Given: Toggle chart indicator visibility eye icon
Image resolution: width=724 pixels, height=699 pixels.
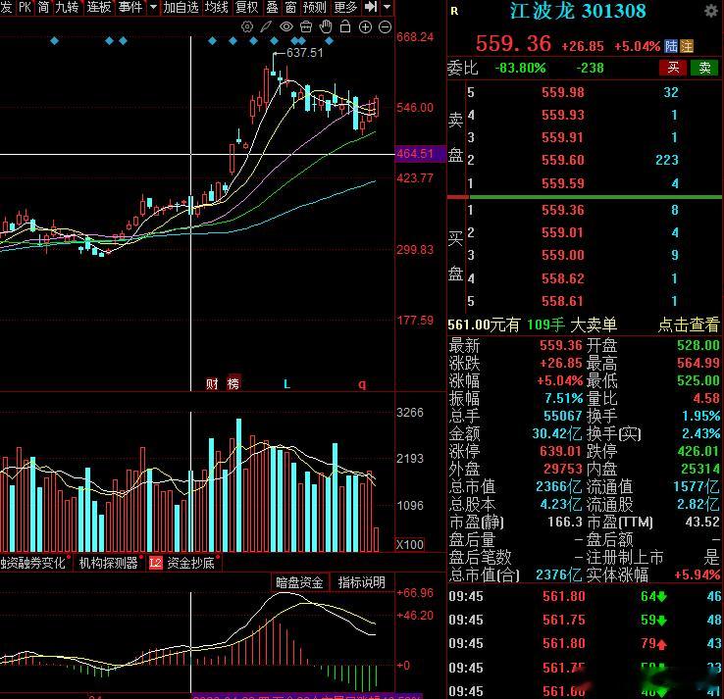Looking at the screenshot, I should coord(286,26).
